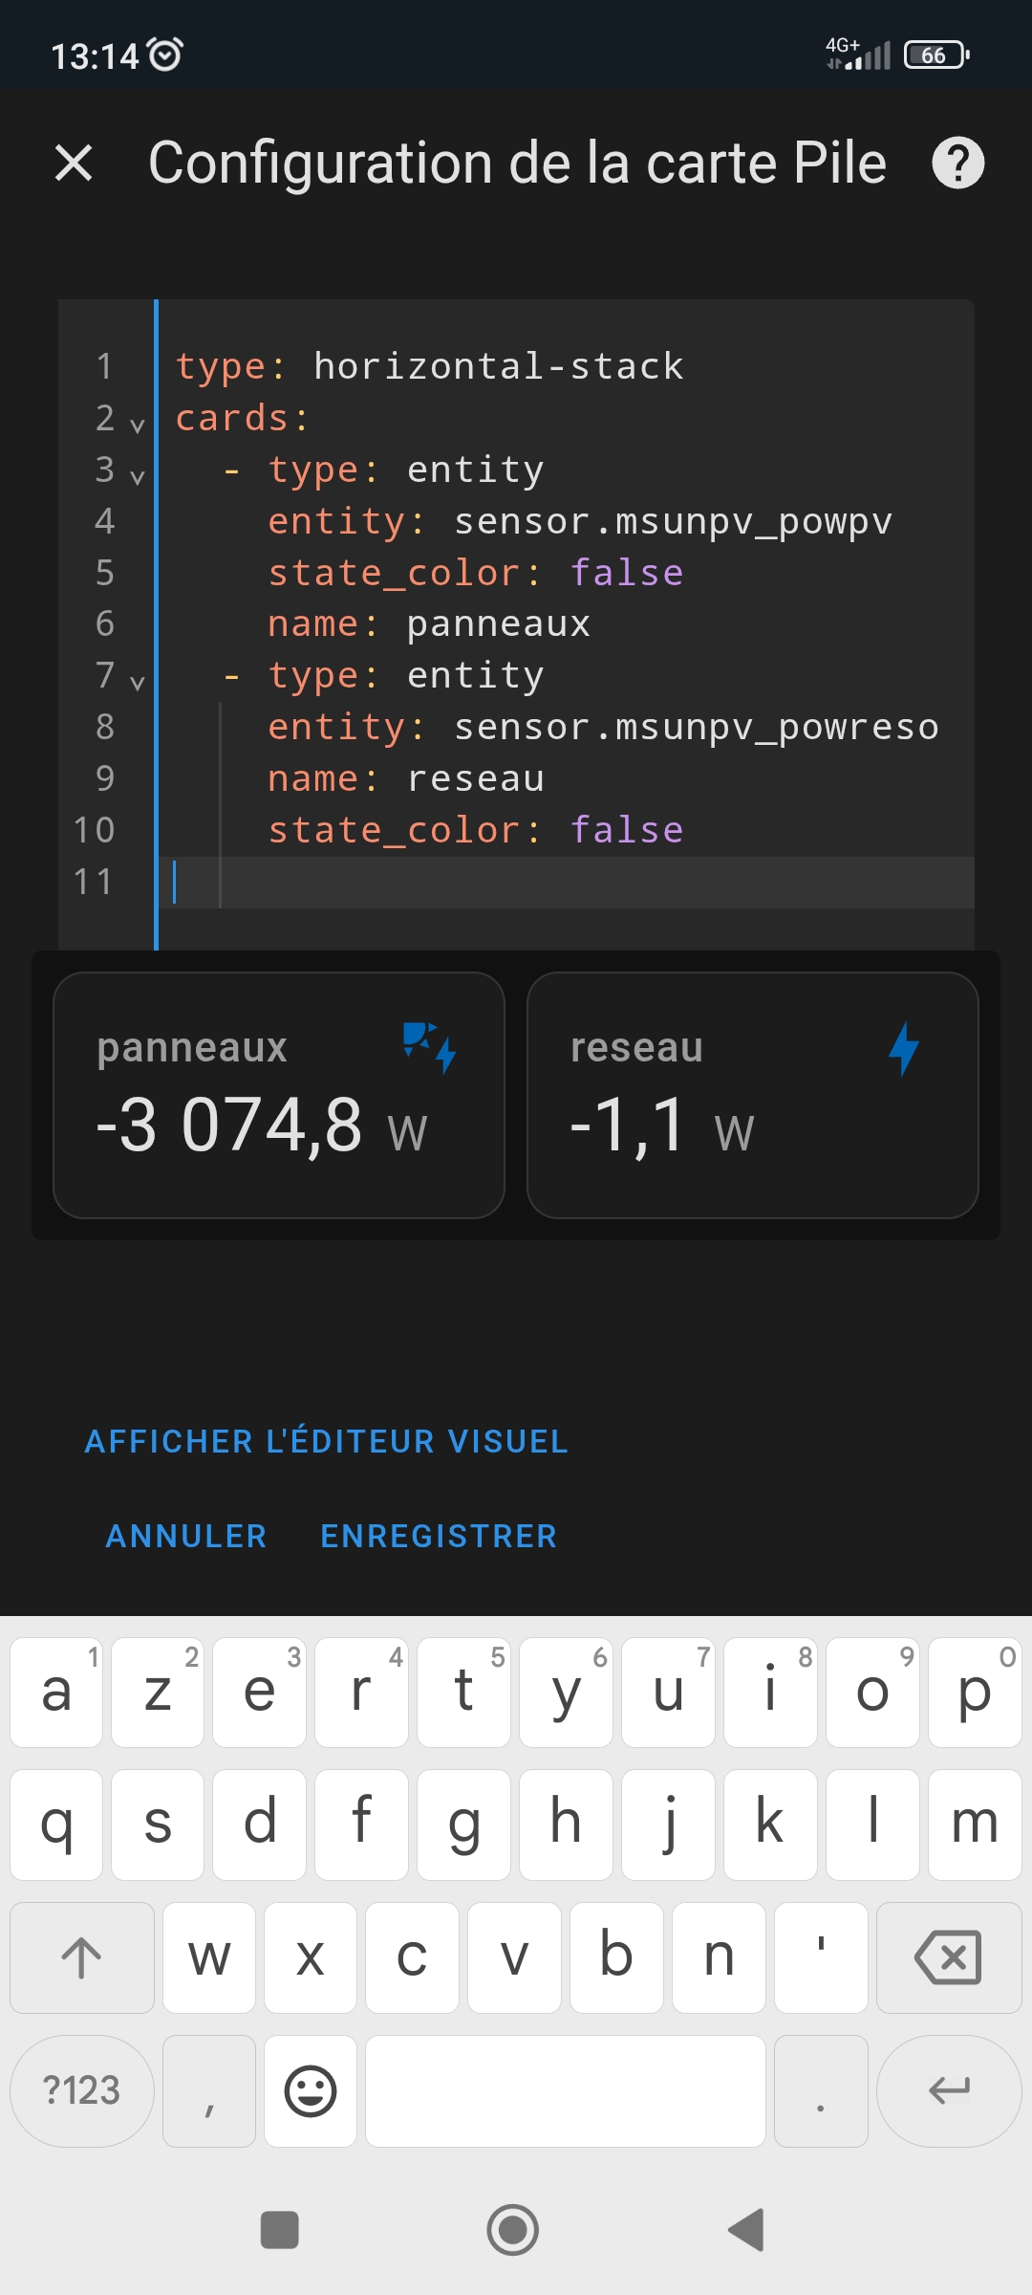Show the visual editor

click(x=327, y=1441)
